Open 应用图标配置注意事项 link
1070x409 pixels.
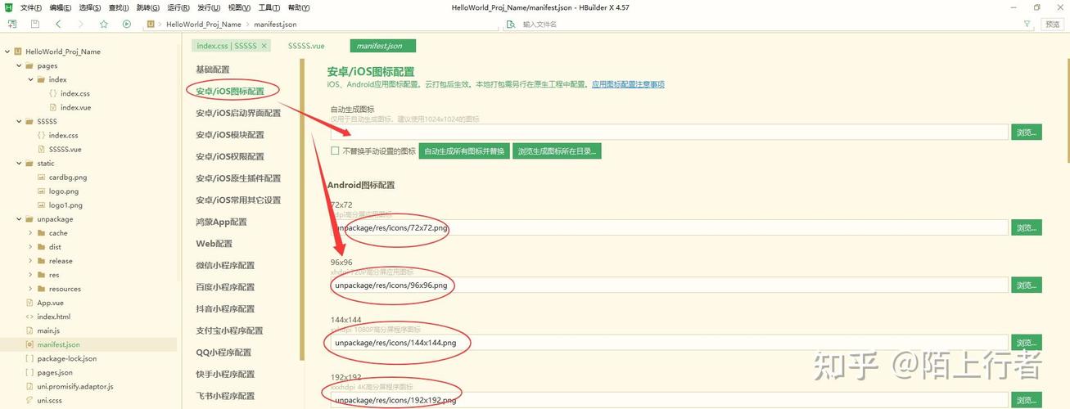(x=628, y=84)
